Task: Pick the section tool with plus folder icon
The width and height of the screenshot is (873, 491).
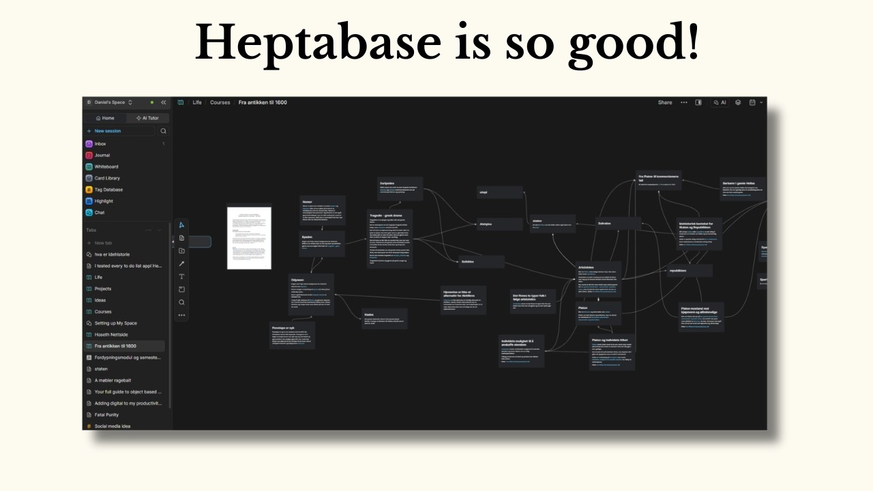Action: click(x=181, y=251)
